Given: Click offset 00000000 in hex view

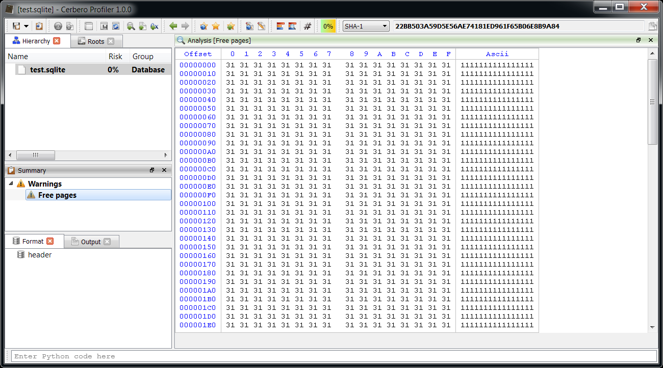Looking at the screenshot, I should click(x=198, y=65).
